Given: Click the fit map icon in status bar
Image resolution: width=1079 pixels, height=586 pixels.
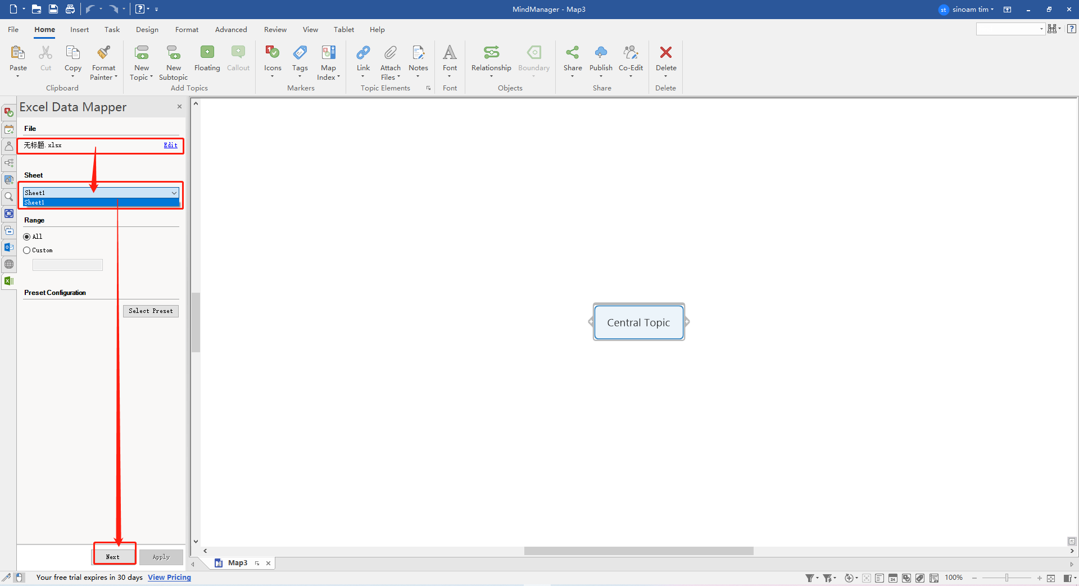Looking at the screenshot, I should pos(1051,578).
